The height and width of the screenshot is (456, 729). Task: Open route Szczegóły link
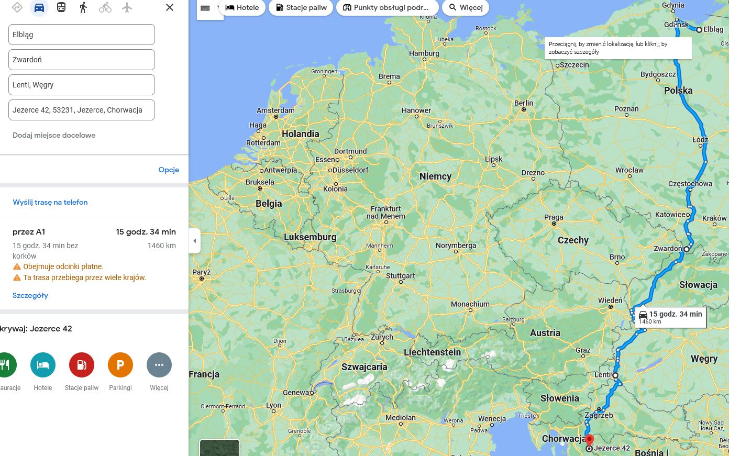coord(30,295)
